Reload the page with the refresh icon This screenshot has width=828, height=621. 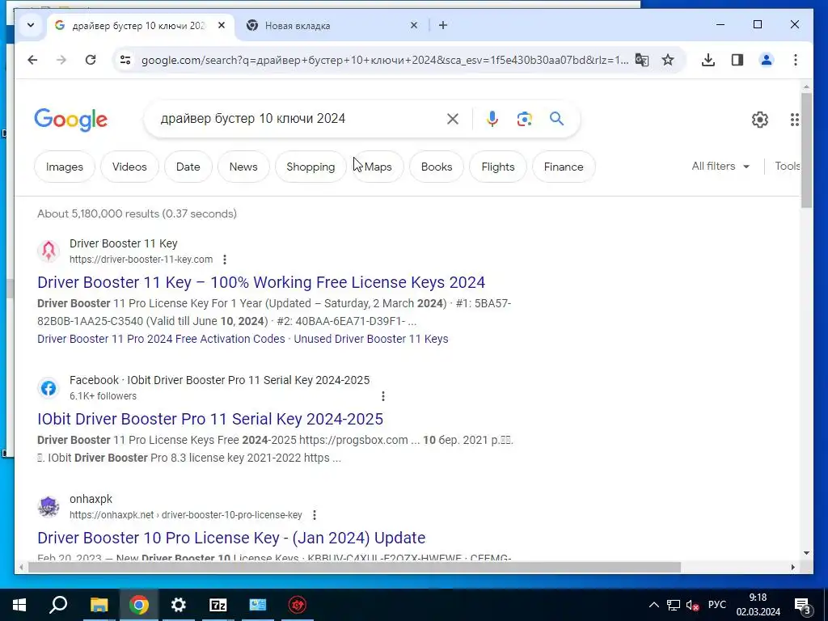tap(91, 60)
